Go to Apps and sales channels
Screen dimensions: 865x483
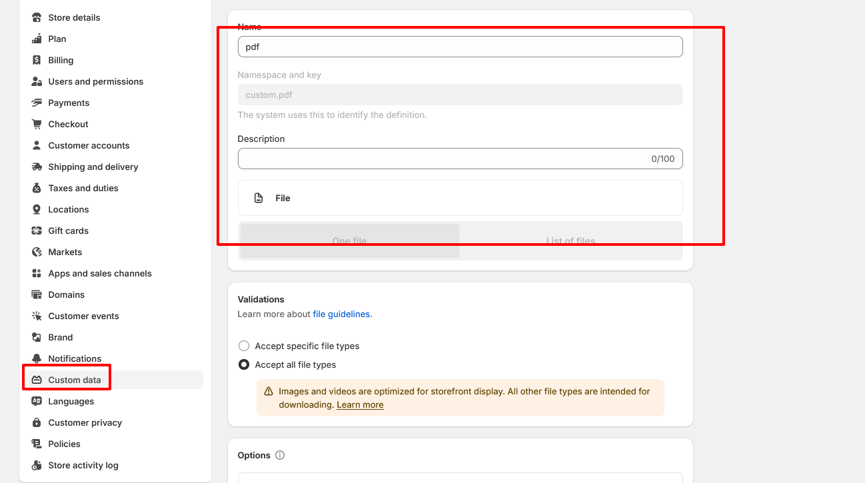[100, 273]
